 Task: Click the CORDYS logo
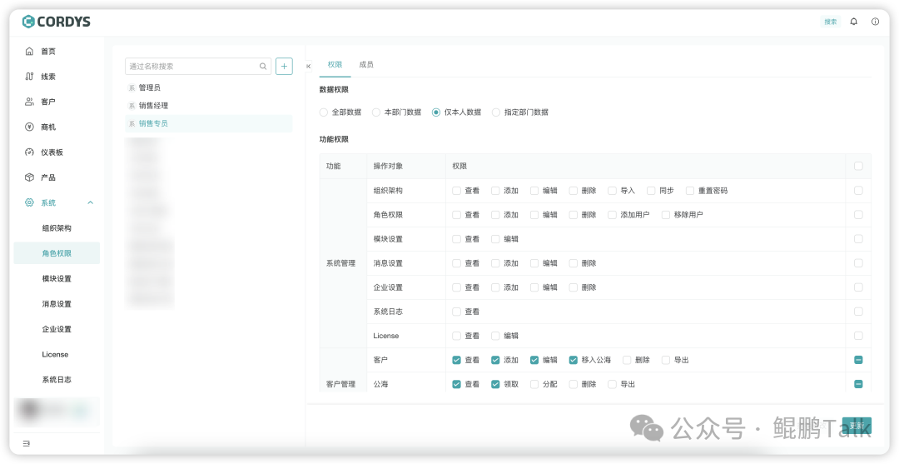[57, 22]
